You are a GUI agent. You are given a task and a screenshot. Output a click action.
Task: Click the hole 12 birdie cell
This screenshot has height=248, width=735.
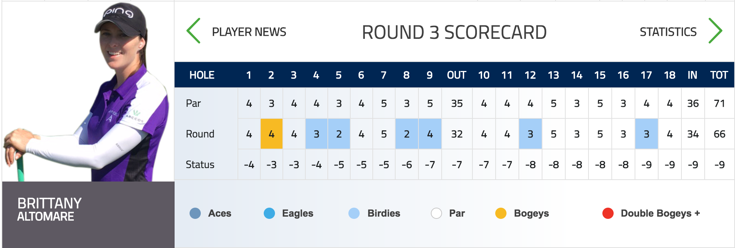click(x=530, y=134)
